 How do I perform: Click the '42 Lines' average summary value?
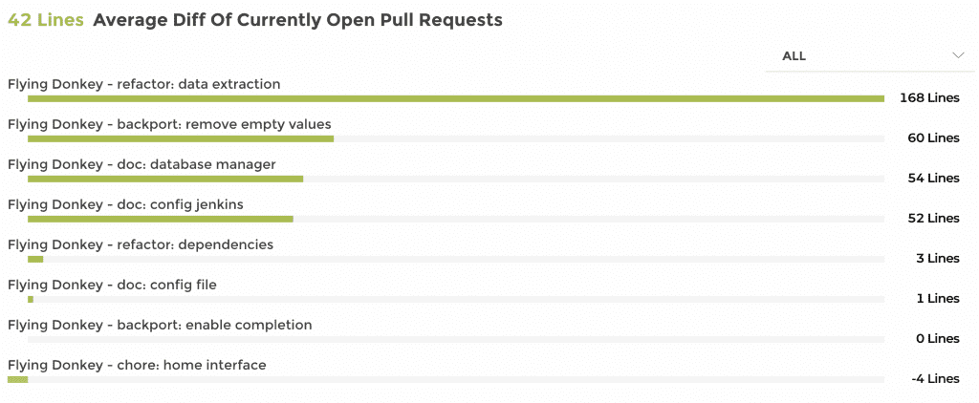(x=45, y=20)
